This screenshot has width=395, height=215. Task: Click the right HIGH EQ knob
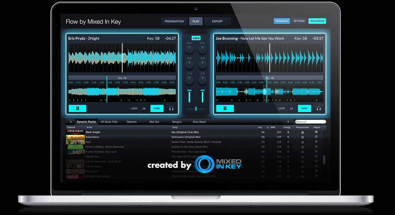(x=203, y=50)
